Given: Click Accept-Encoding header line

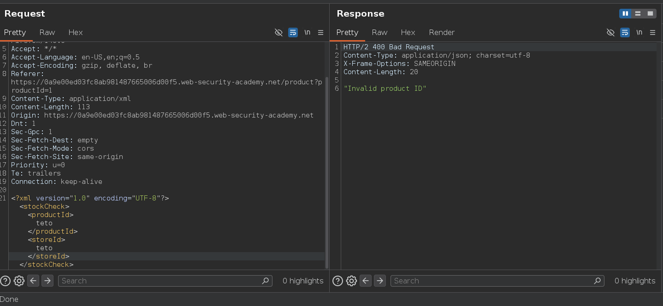Looking at the screenshot, I should pos(82,65).
